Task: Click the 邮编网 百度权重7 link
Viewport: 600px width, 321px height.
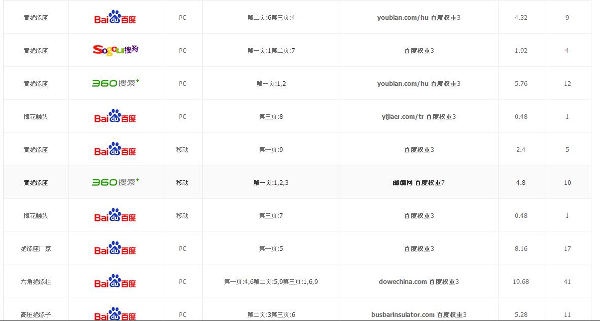Action: point(418,183)
